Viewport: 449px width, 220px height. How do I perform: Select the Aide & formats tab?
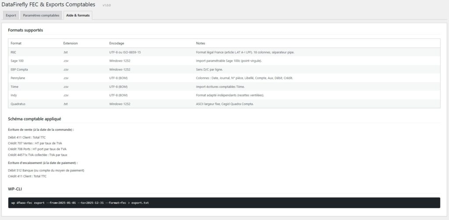pos(78,15)
